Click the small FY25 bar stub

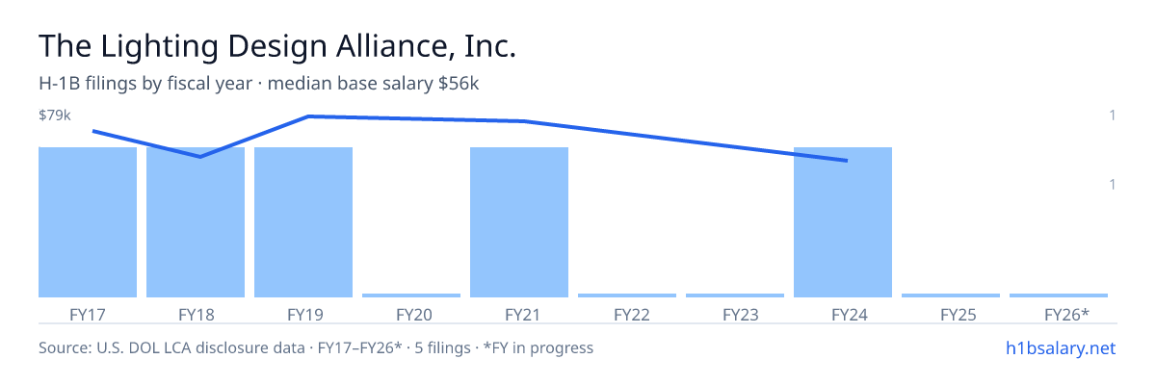951,295
